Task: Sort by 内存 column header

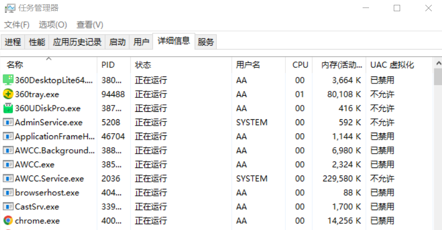Action: [x=342, y=65]
